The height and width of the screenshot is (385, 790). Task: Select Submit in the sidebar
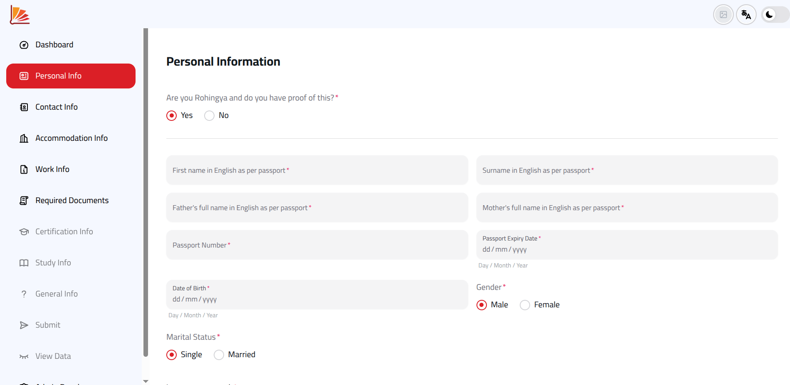tap(71, 325)
